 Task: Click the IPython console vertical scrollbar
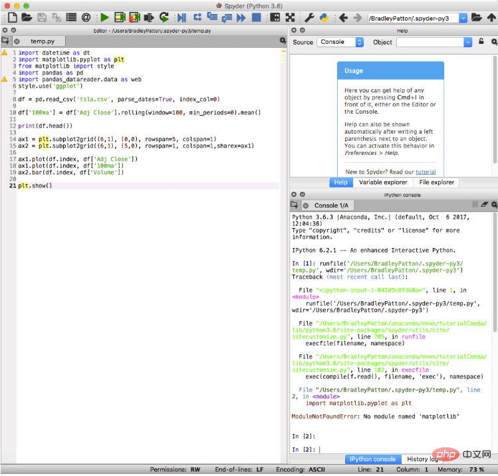pos(495,273)
